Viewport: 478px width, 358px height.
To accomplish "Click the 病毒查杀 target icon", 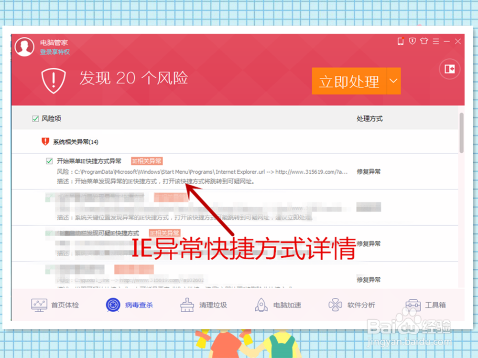I will tap(113, 305).
